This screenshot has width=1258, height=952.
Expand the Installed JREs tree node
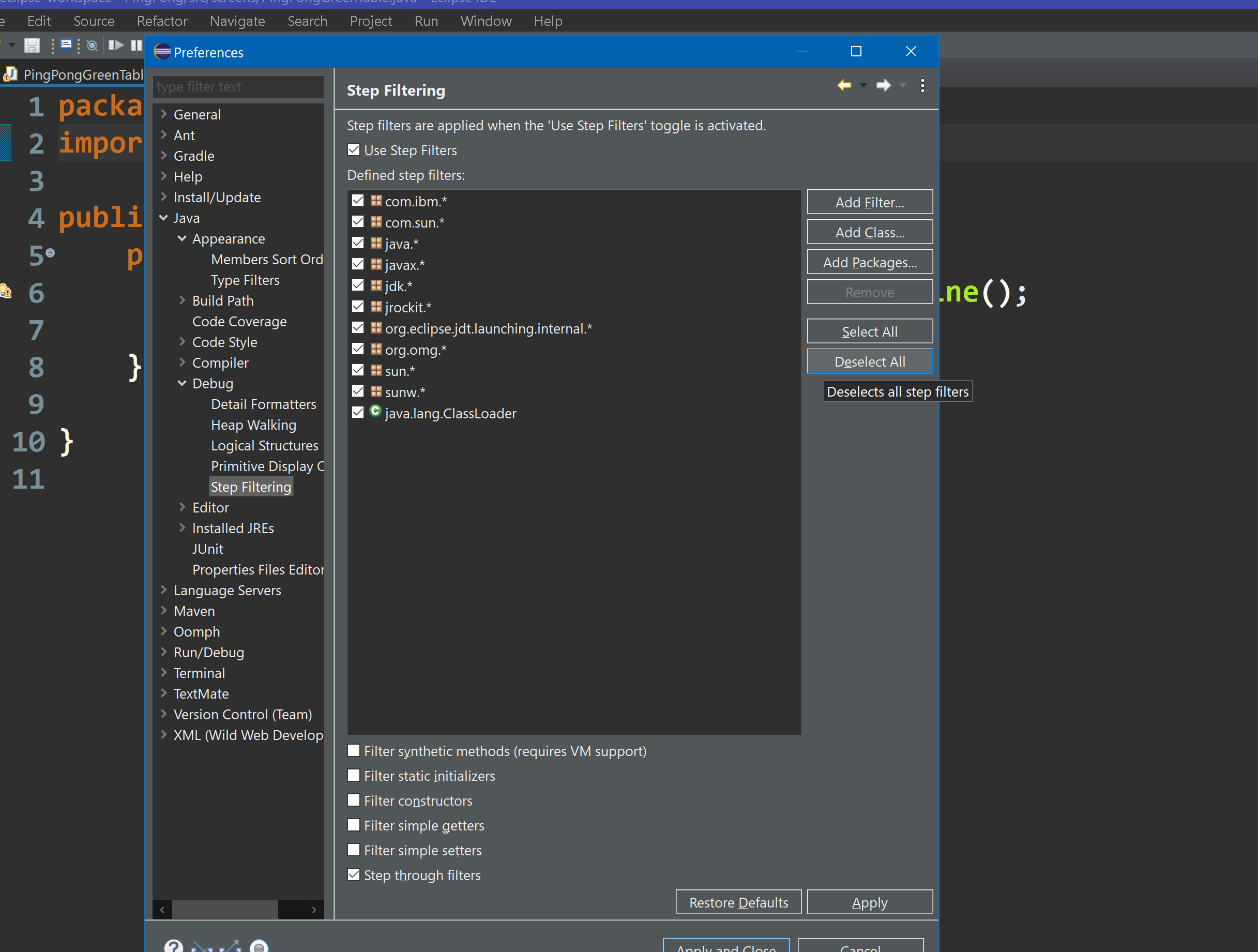[182, 528]
